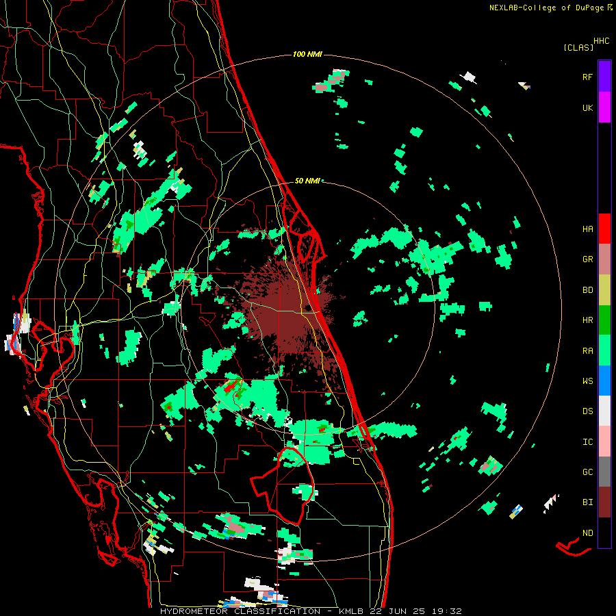616x616 pixels.
Task: Click the HR legend label
Action: click(587, 320)
